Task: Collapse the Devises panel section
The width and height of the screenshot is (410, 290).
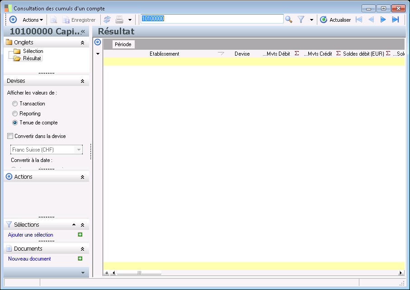Action: pos(82,81)
